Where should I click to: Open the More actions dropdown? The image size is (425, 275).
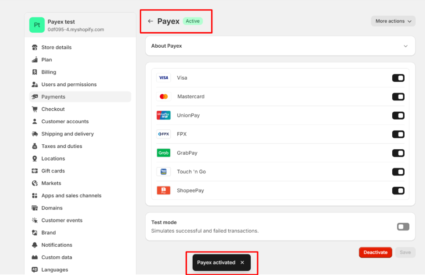(x=393, y=21)
